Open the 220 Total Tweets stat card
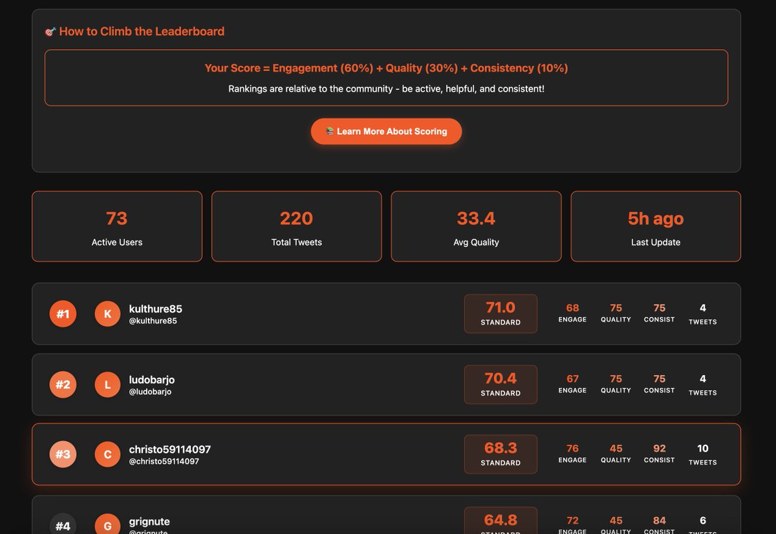Image resolution: width=776 pixels, height=534 pixels. point(297,226)
